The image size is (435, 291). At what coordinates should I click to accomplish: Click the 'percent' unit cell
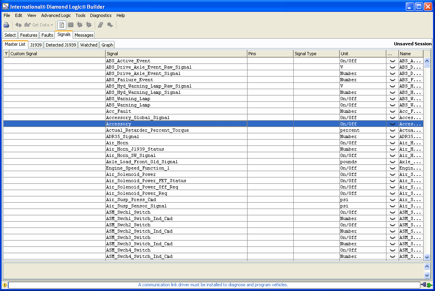pos(363,130)
